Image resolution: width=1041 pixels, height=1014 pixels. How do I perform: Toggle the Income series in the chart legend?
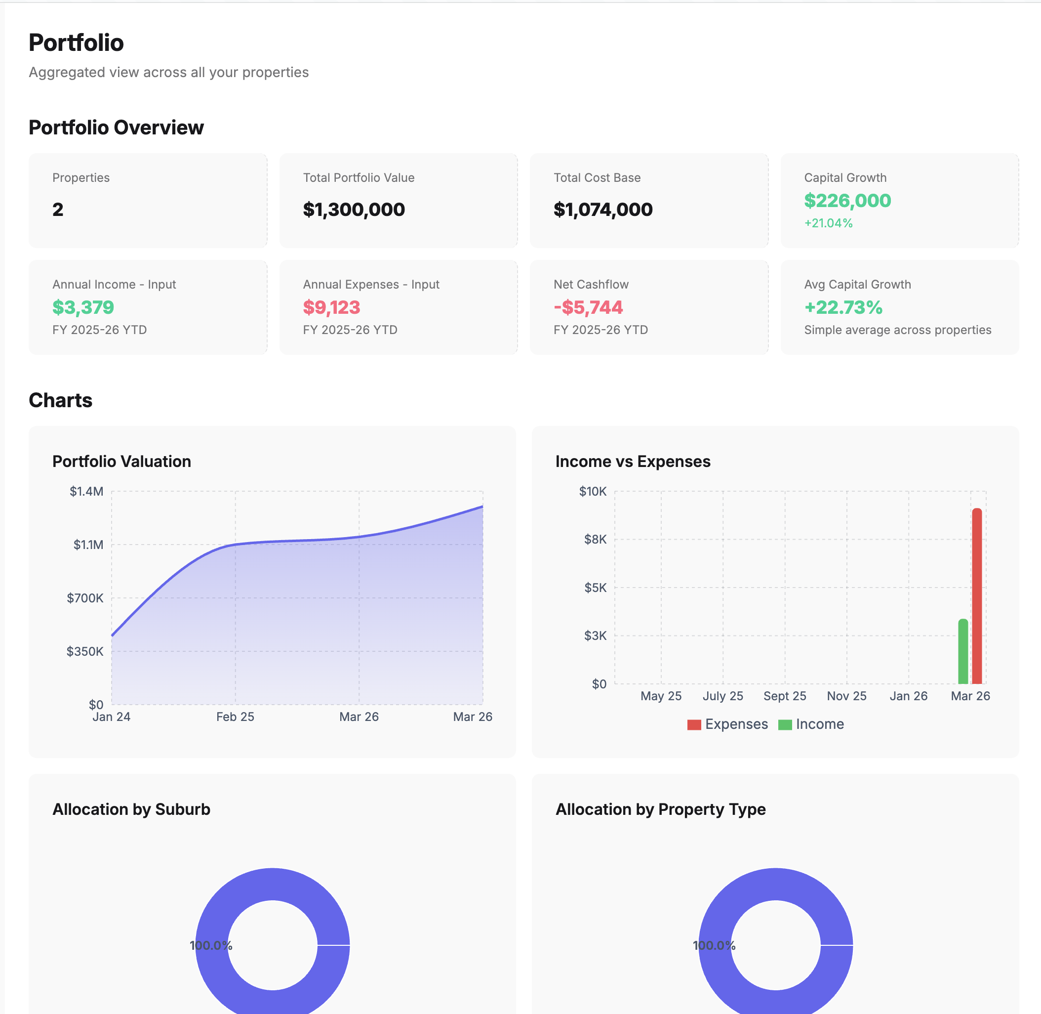812,724
